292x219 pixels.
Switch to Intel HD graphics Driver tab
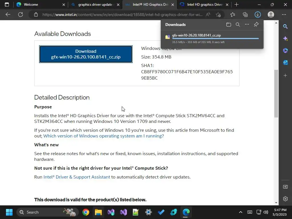[x=205, y=5]
